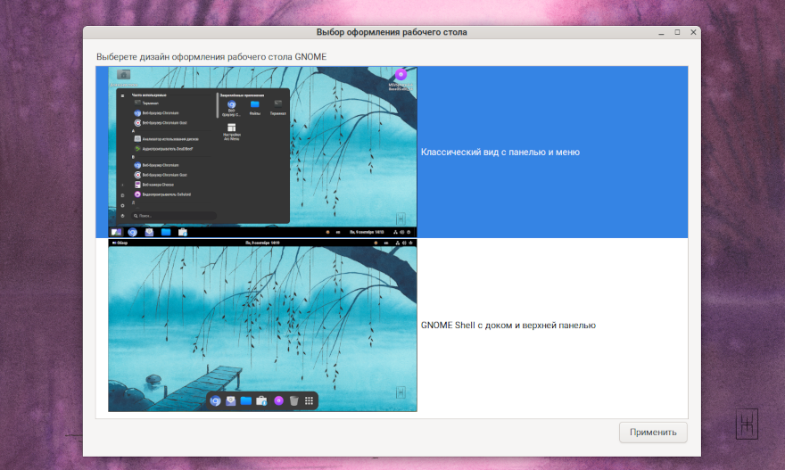Viewport: 785px width, 470px height.
Task: Click the classic panel layout preview thumbnail
Action: (x=262, y=152)
